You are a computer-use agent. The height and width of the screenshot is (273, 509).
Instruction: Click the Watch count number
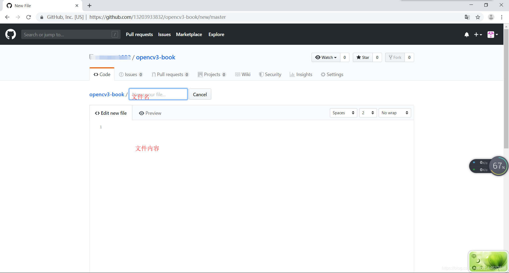(345, 57)
